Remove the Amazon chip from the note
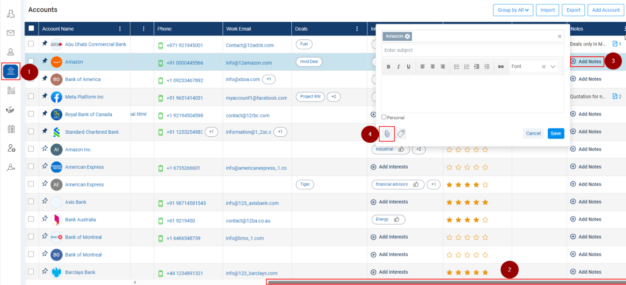 [x=407, y=36]
